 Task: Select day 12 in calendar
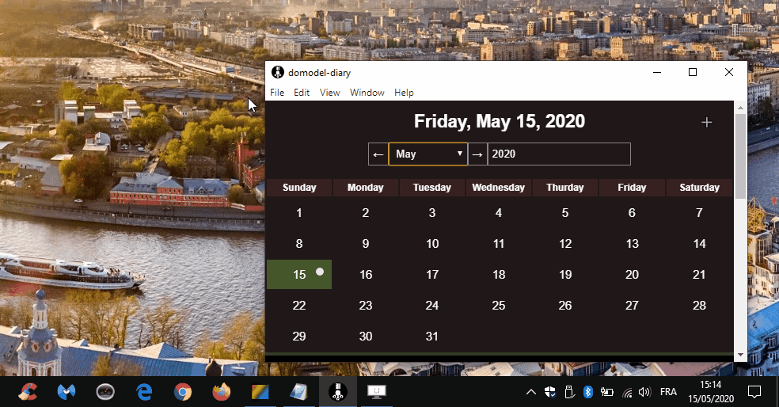coord(565,244)
